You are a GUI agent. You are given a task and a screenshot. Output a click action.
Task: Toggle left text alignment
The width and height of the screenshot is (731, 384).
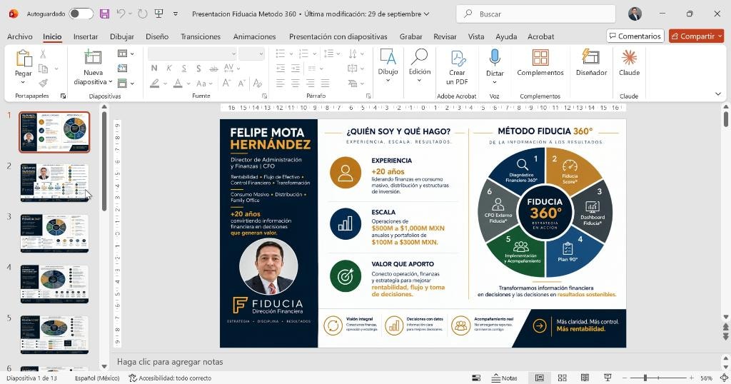click(x=280, y=84)
